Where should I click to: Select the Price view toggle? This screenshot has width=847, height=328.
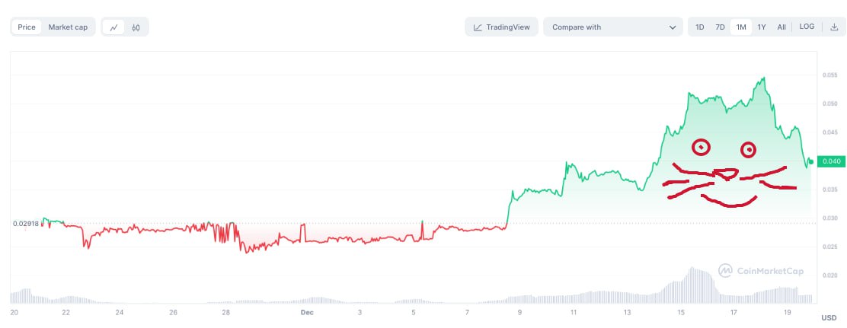click(x=27, y=27)
